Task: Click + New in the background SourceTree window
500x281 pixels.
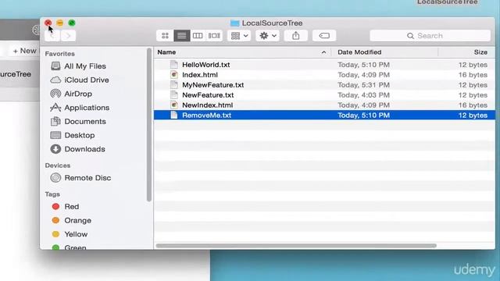Action: click(24, 51)
